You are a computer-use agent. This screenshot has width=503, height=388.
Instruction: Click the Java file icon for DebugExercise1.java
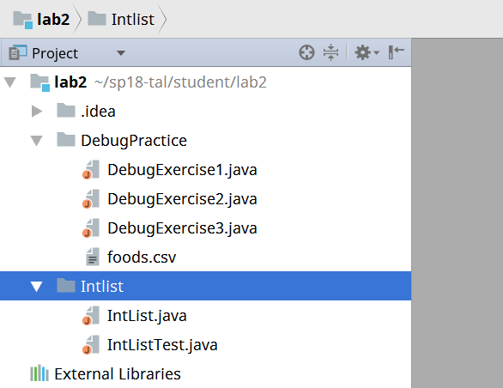pos(91,169)
